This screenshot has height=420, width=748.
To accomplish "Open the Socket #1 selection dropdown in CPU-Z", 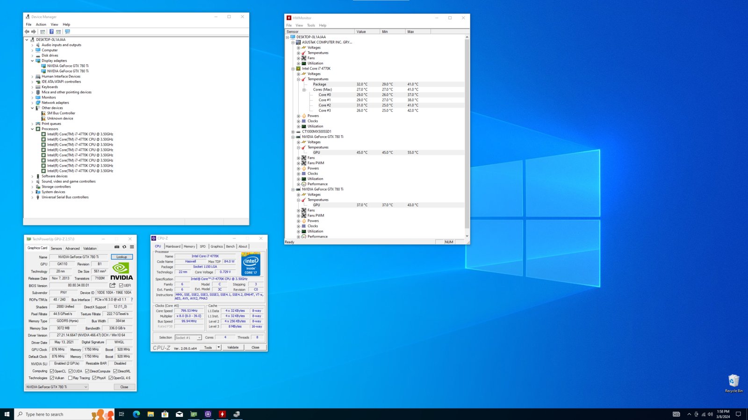I will coord(188,337).
